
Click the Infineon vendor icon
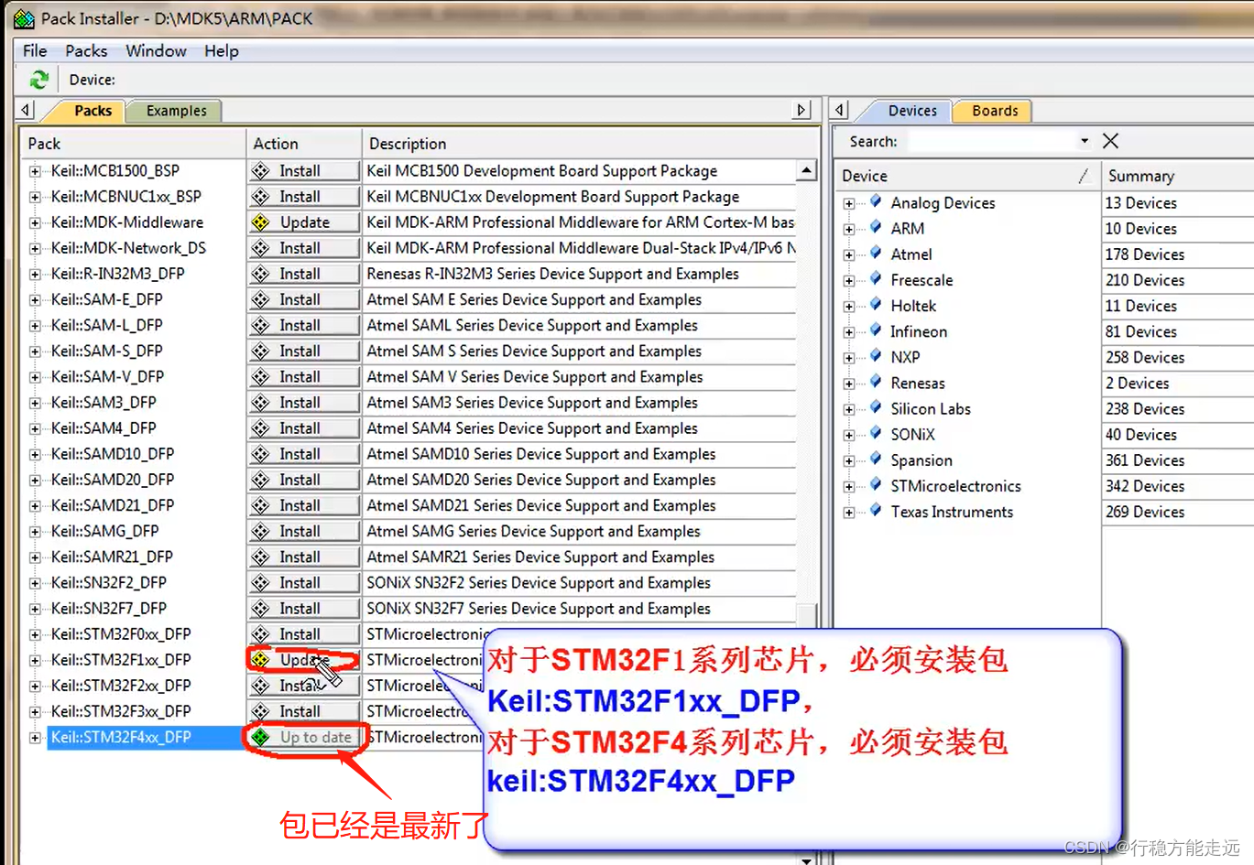click(x=876, y=330)
